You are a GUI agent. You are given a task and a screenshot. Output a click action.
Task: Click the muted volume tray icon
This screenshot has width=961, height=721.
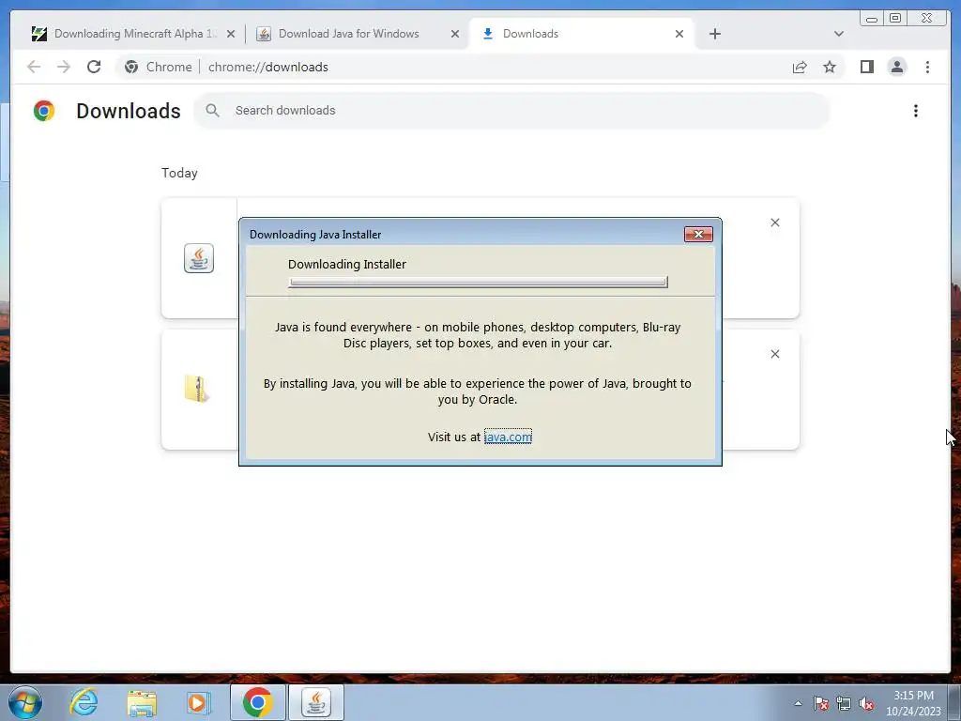[866, 703]
